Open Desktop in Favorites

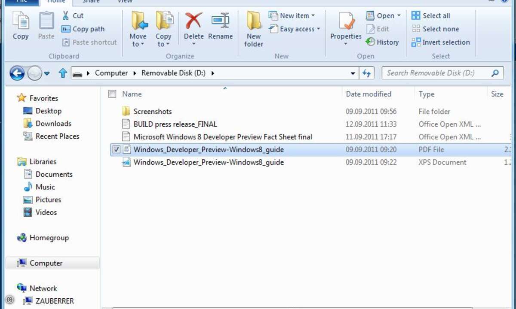click(42, 111)
